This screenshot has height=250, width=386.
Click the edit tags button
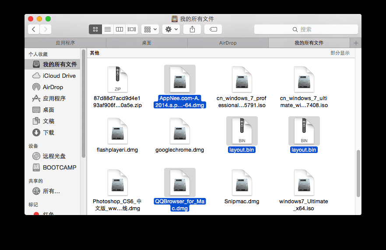[213, 29]
